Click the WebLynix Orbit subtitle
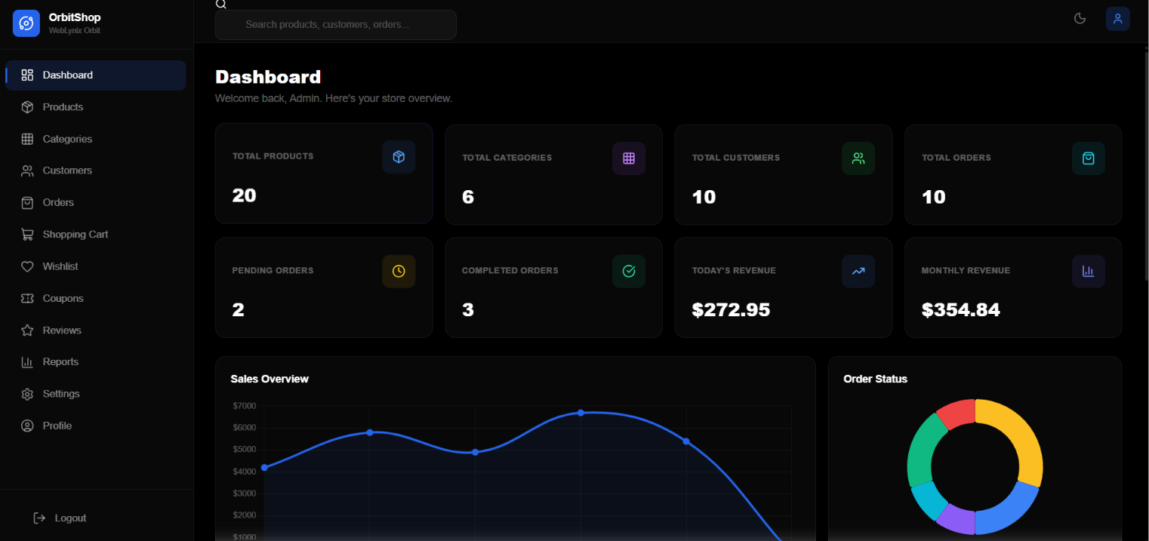Screen dimensions: 1149x541 coord(75,31)
